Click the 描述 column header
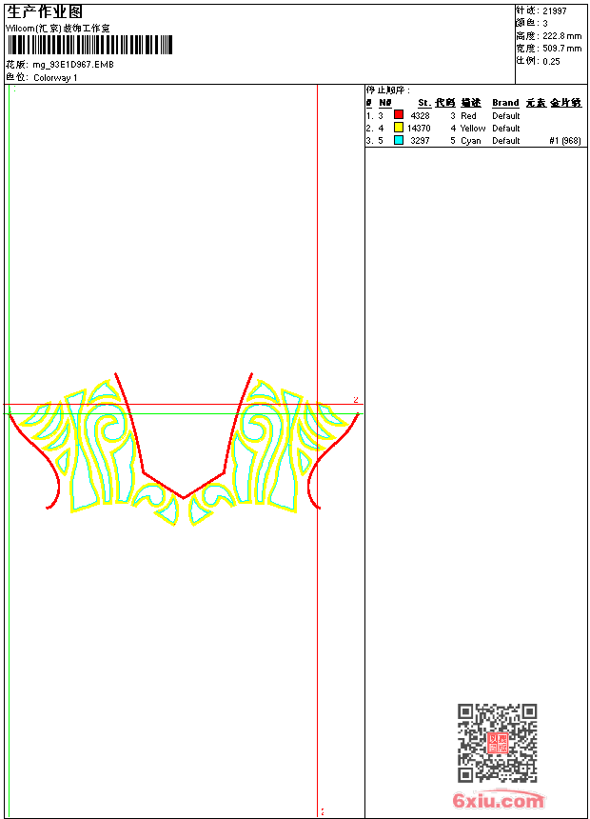The image size is (590, 819). point(471,103)
